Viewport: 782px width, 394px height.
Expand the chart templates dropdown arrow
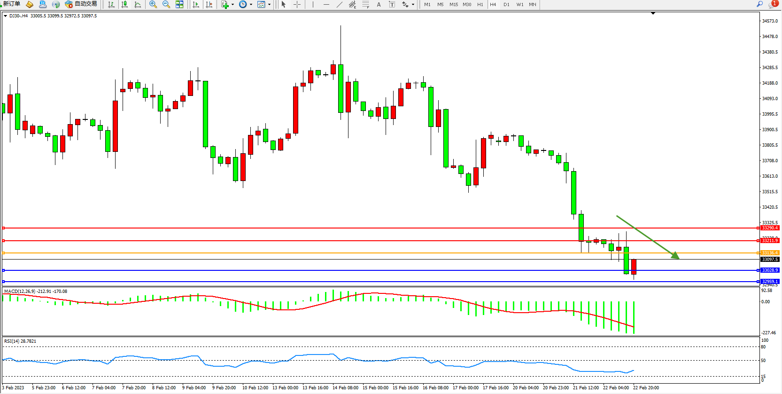(269, 5)
